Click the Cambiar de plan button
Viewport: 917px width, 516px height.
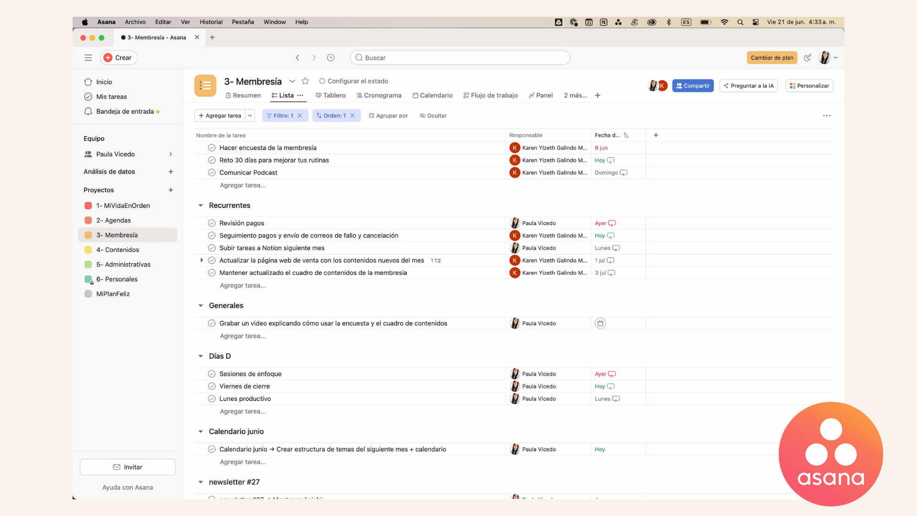coord(772,58)
